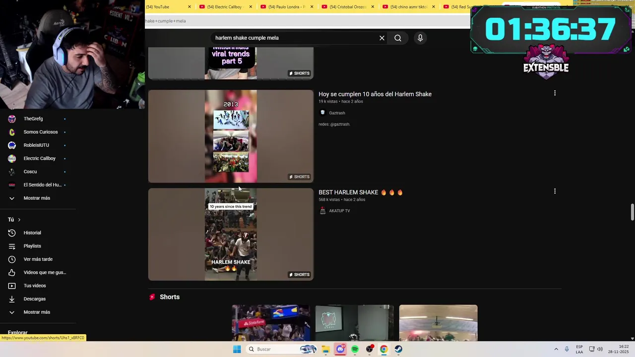The height and width of the screenshot is (357, 635).
Task: Switch to the chino asmr tiktok tab
Action: tap(410, 7)
